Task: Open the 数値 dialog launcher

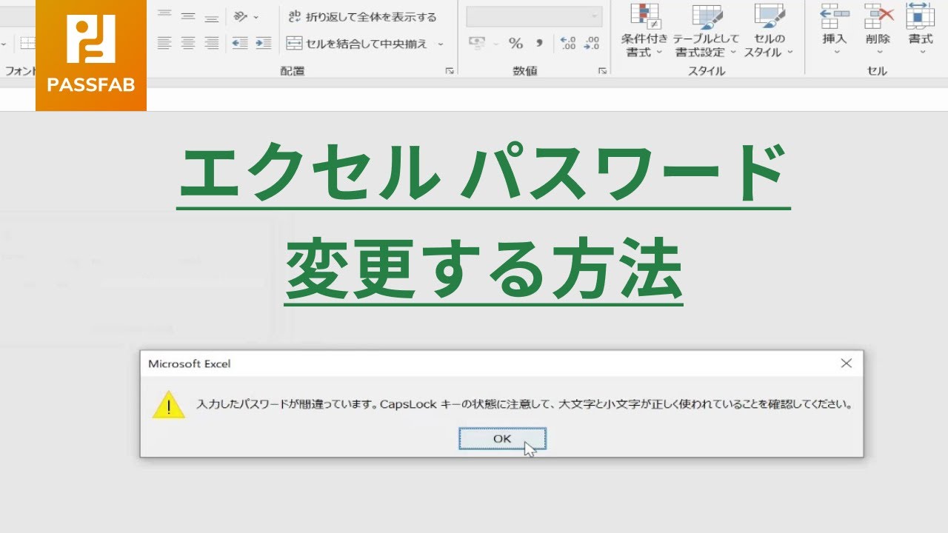Action: click(x=602, y=71)
